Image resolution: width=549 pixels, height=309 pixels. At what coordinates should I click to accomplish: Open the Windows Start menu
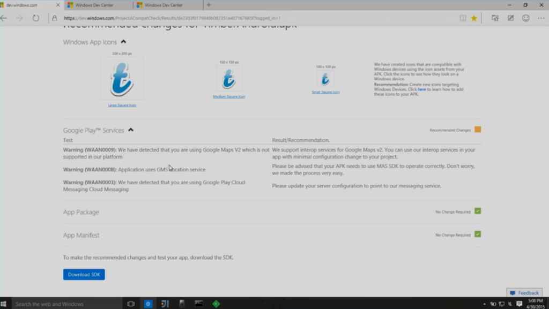pyautogui.click(x=4, y=304)
